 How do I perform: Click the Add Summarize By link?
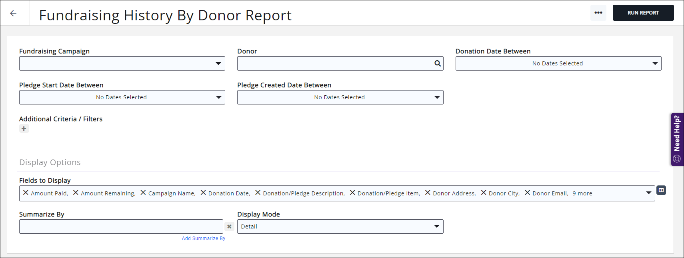(x=203, y=238)
